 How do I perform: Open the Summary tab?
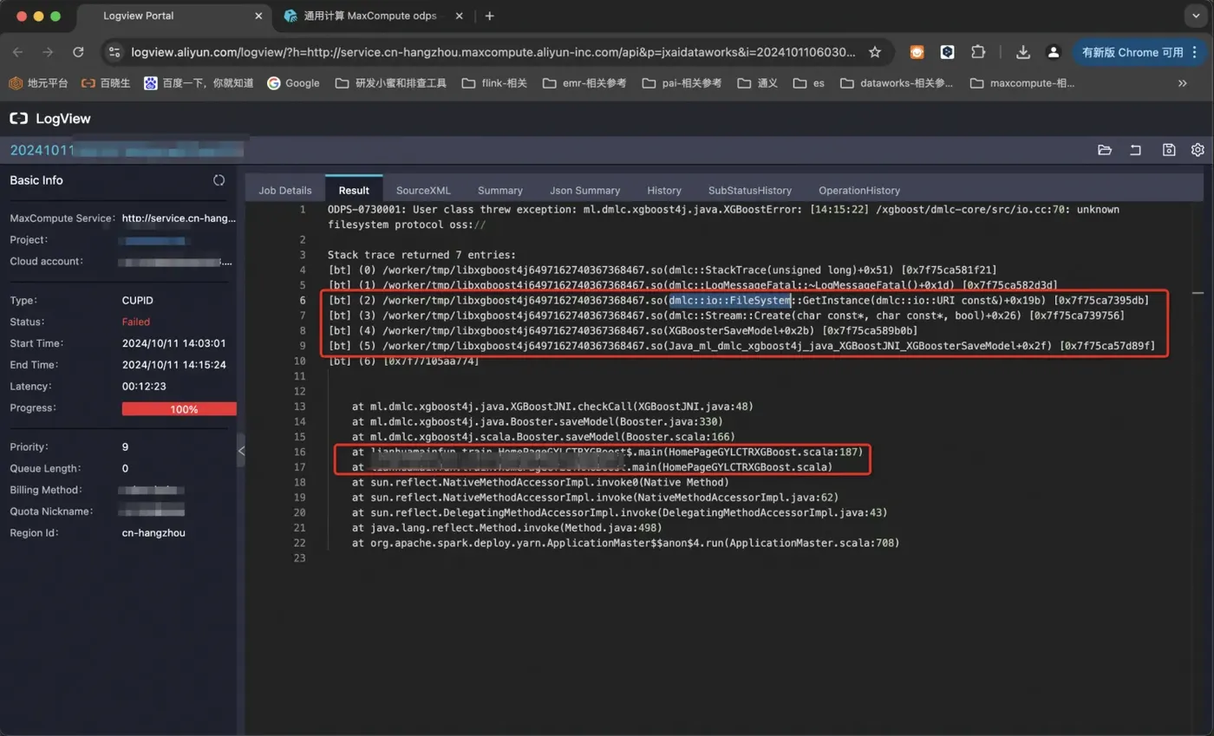click(500, 190)
